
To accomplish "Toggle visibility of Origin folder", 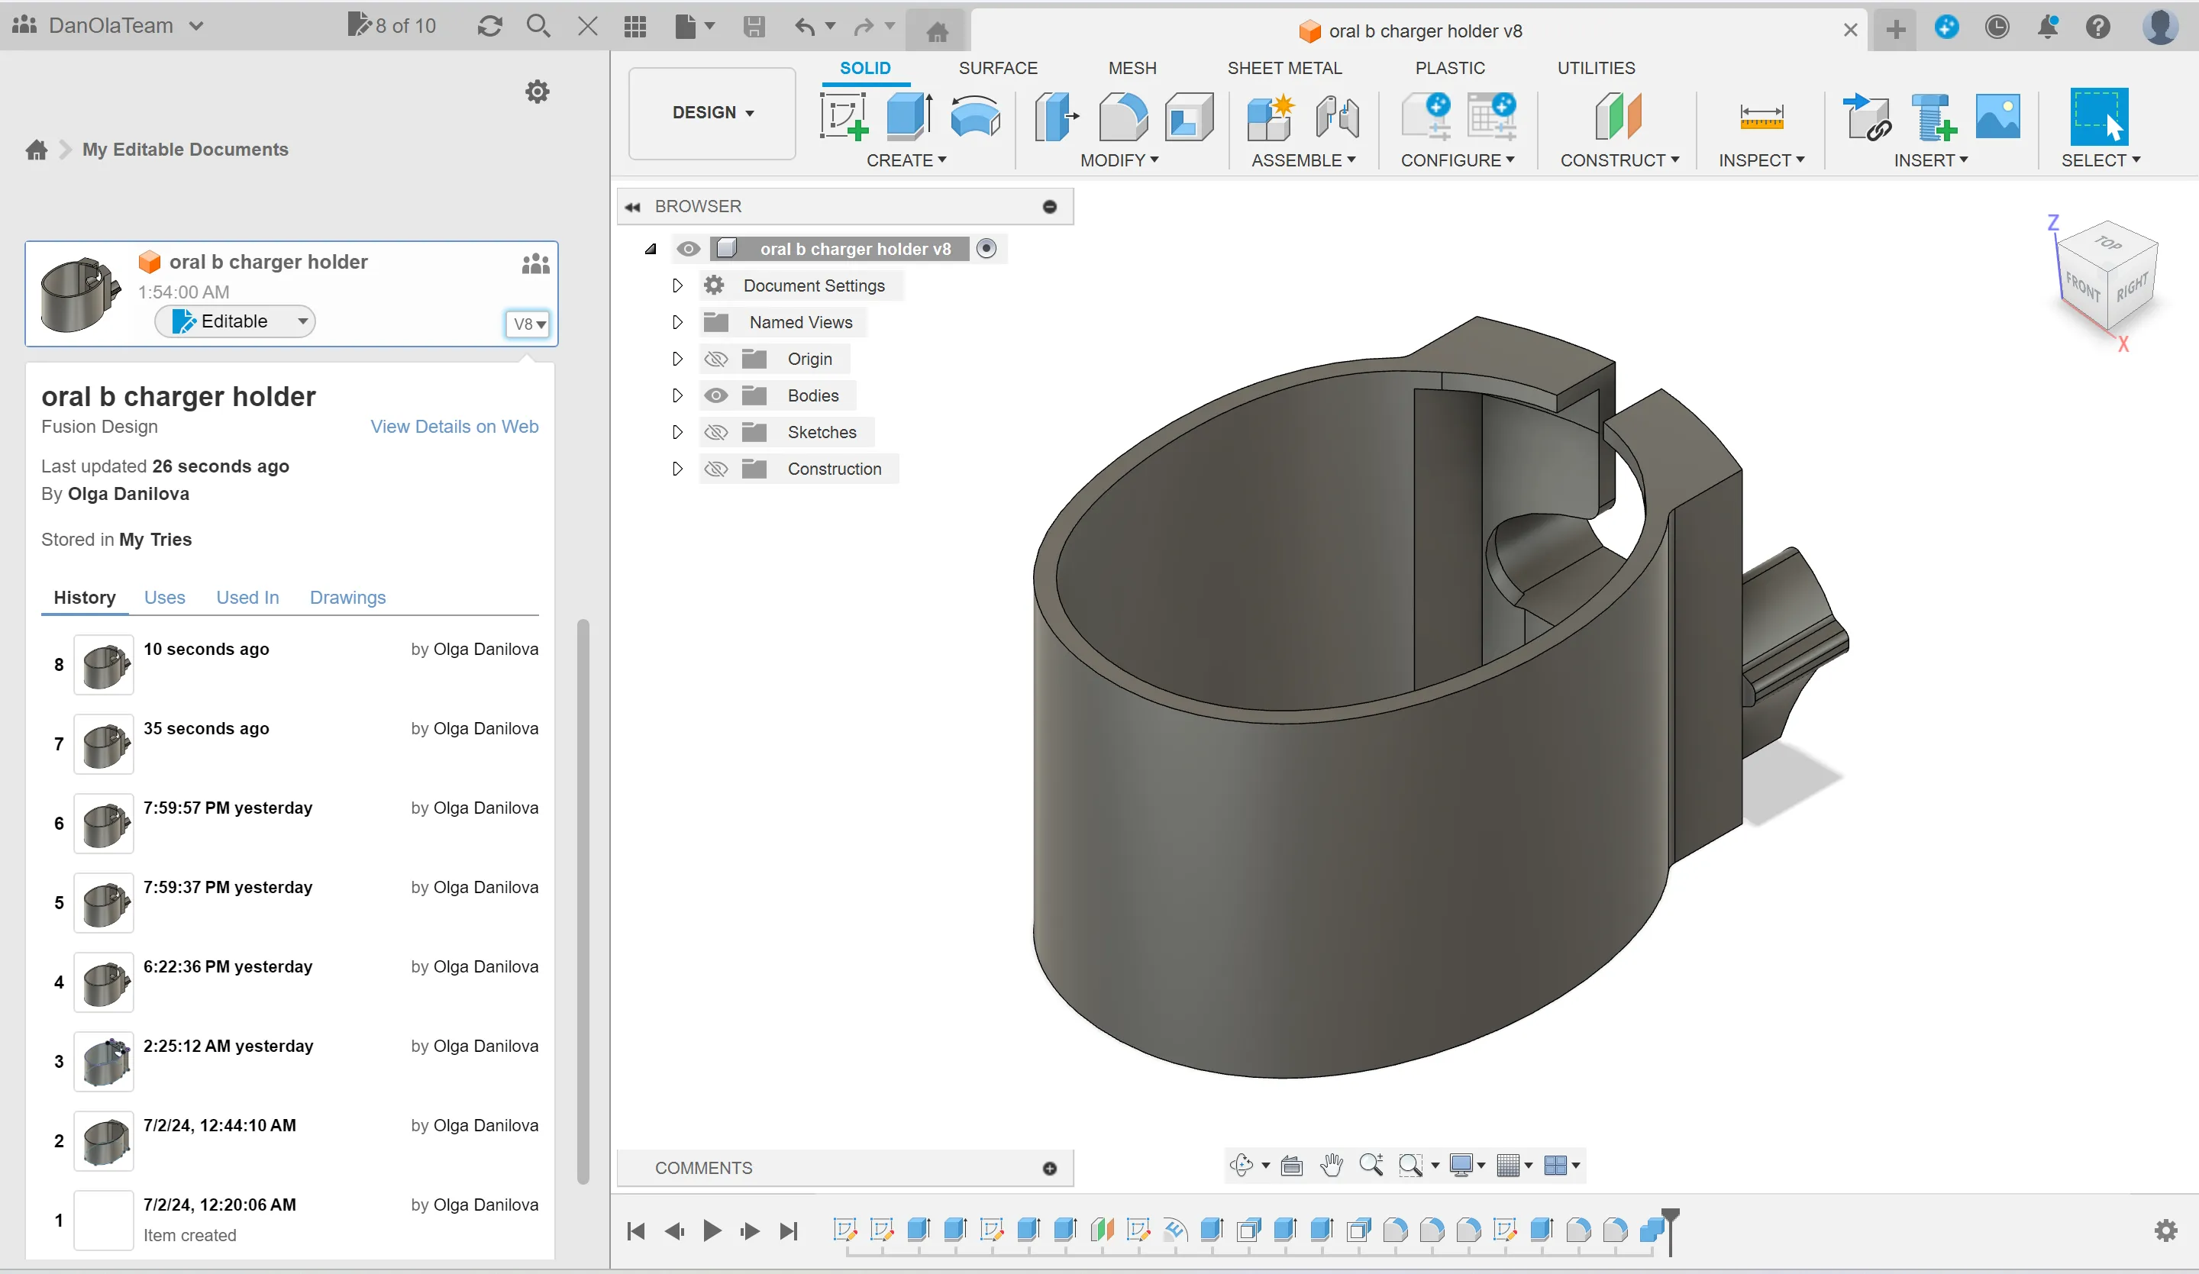I will pos(715,359).
